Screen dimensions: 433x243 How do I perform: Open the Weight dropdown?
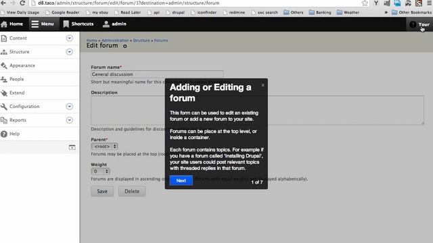101,171
